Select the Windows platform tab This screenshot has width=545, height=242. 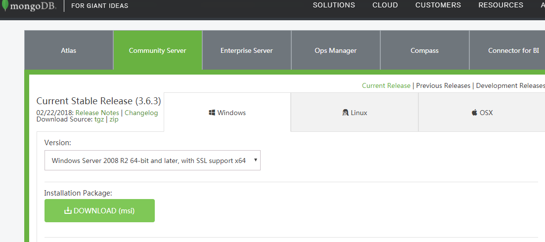(x=227, y=113)
